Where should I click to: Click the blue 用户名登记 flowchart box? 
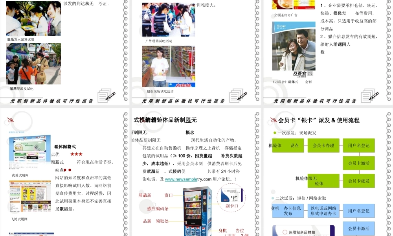point(359,211)
